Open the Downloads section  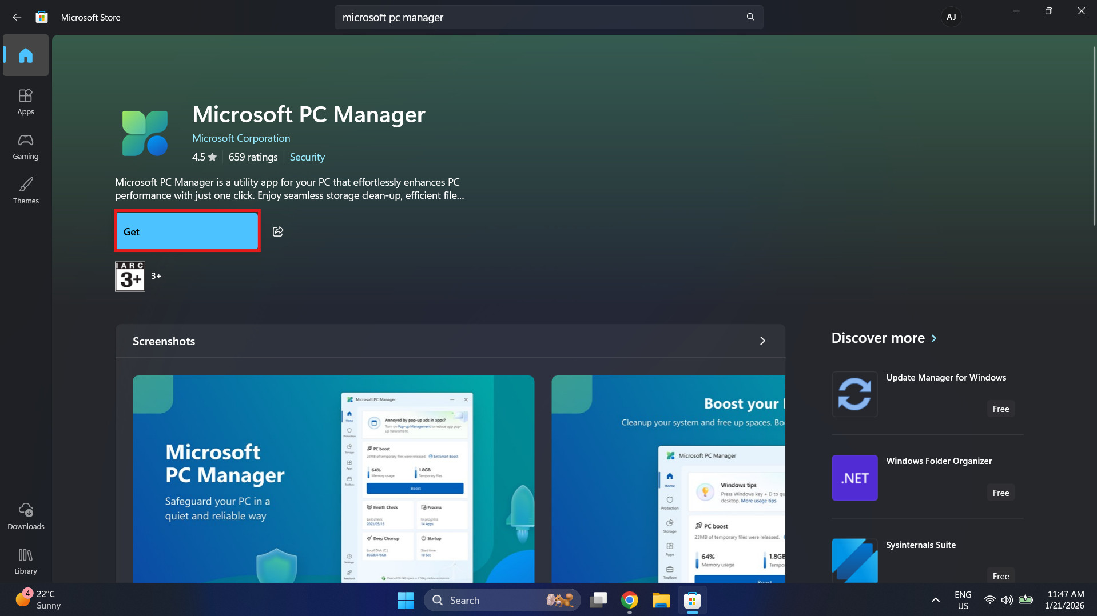25,516
